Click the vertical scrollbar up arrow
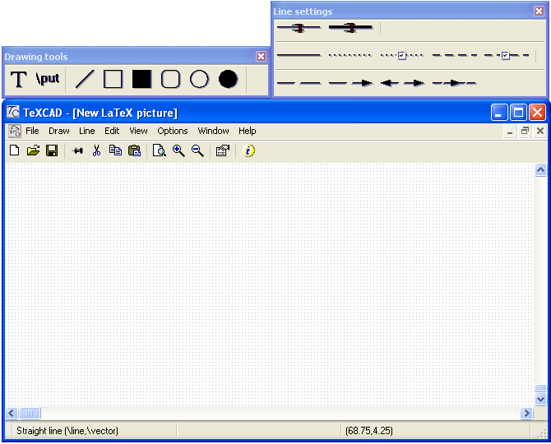The image size is (551, 444). point(540,170)
